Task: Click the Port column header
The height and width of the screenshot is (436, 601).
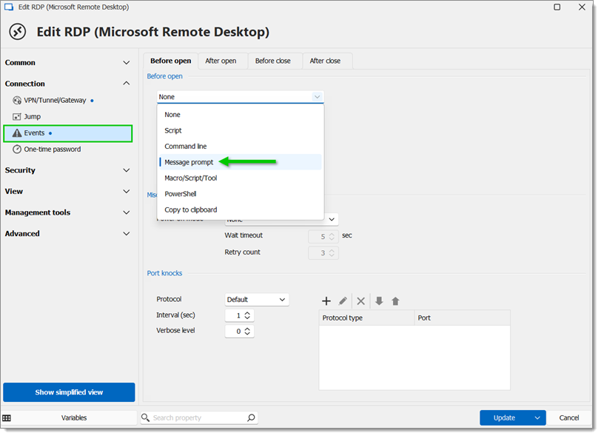Action: (x=463, y=318)
